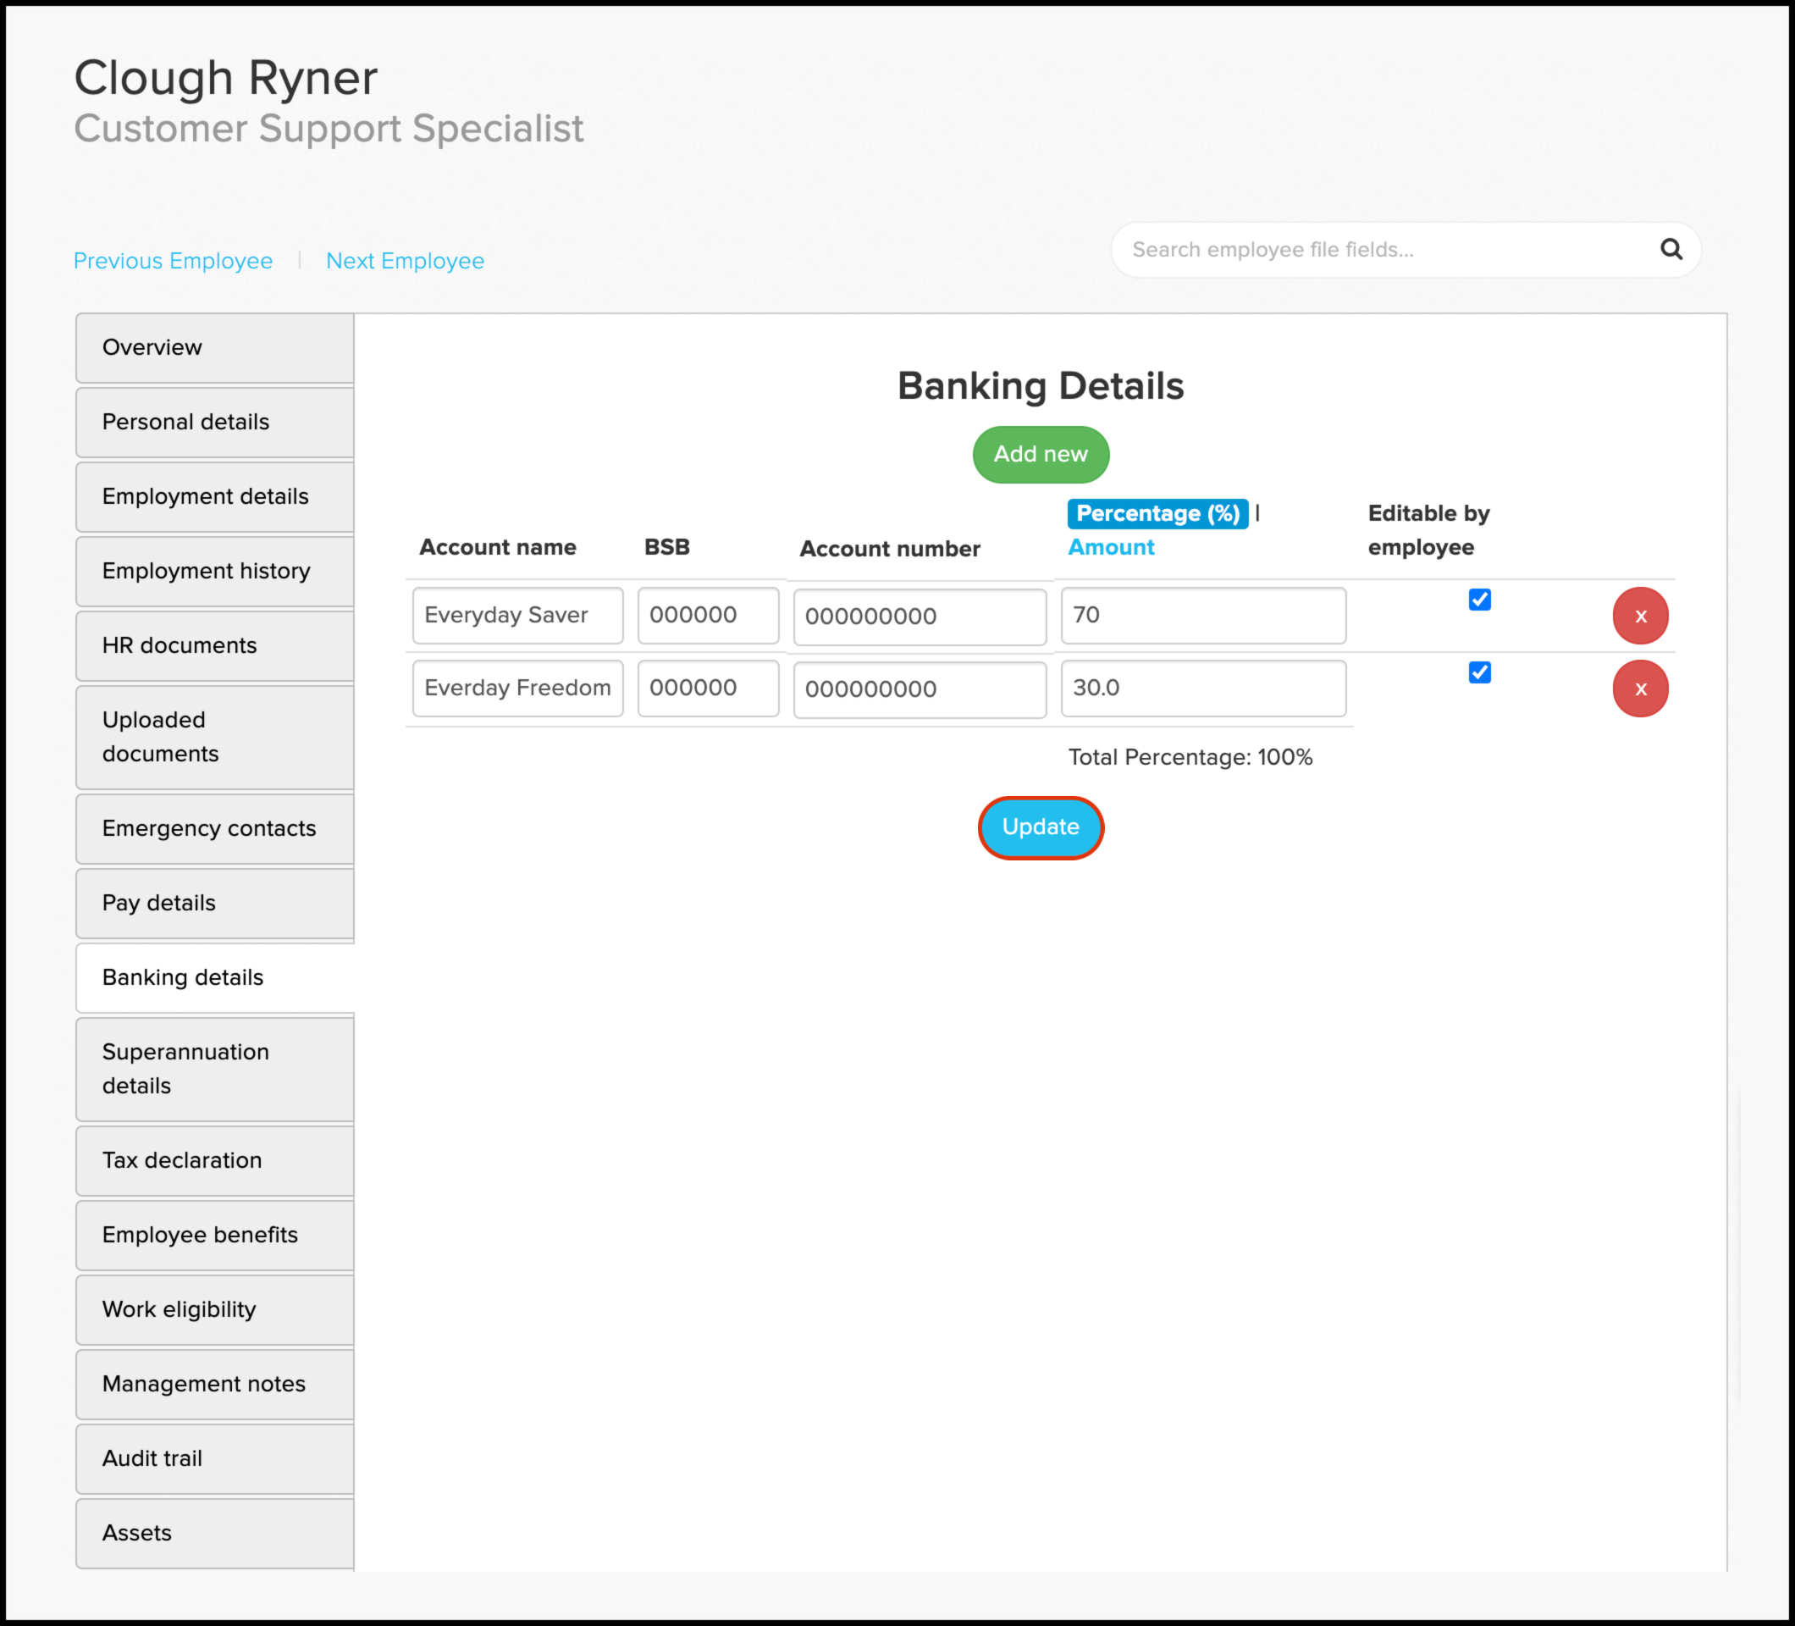Go to Previous Employee
Image resolution: width=1795 pixels, height=1626 pixels.
(173, 261)
